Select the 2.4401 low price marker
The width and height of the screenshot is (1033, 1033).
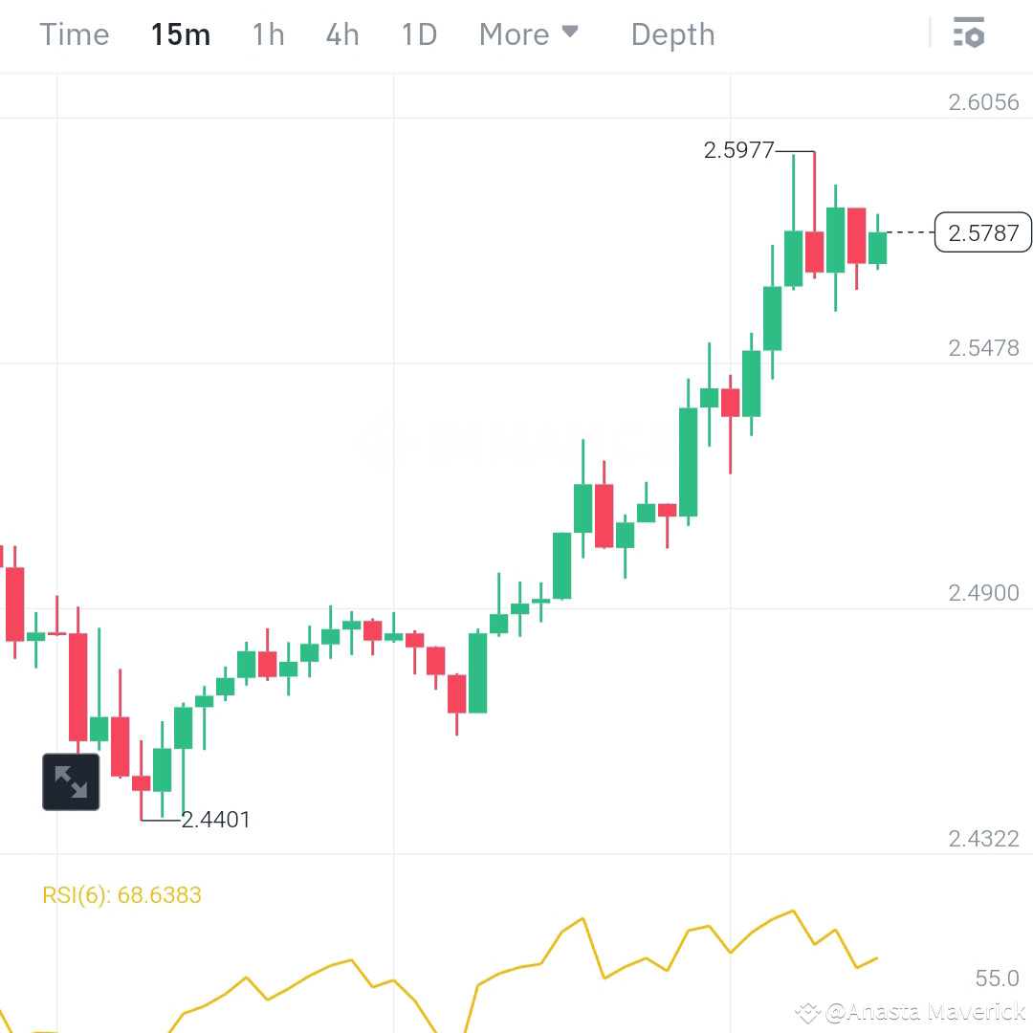coord(215,819)
